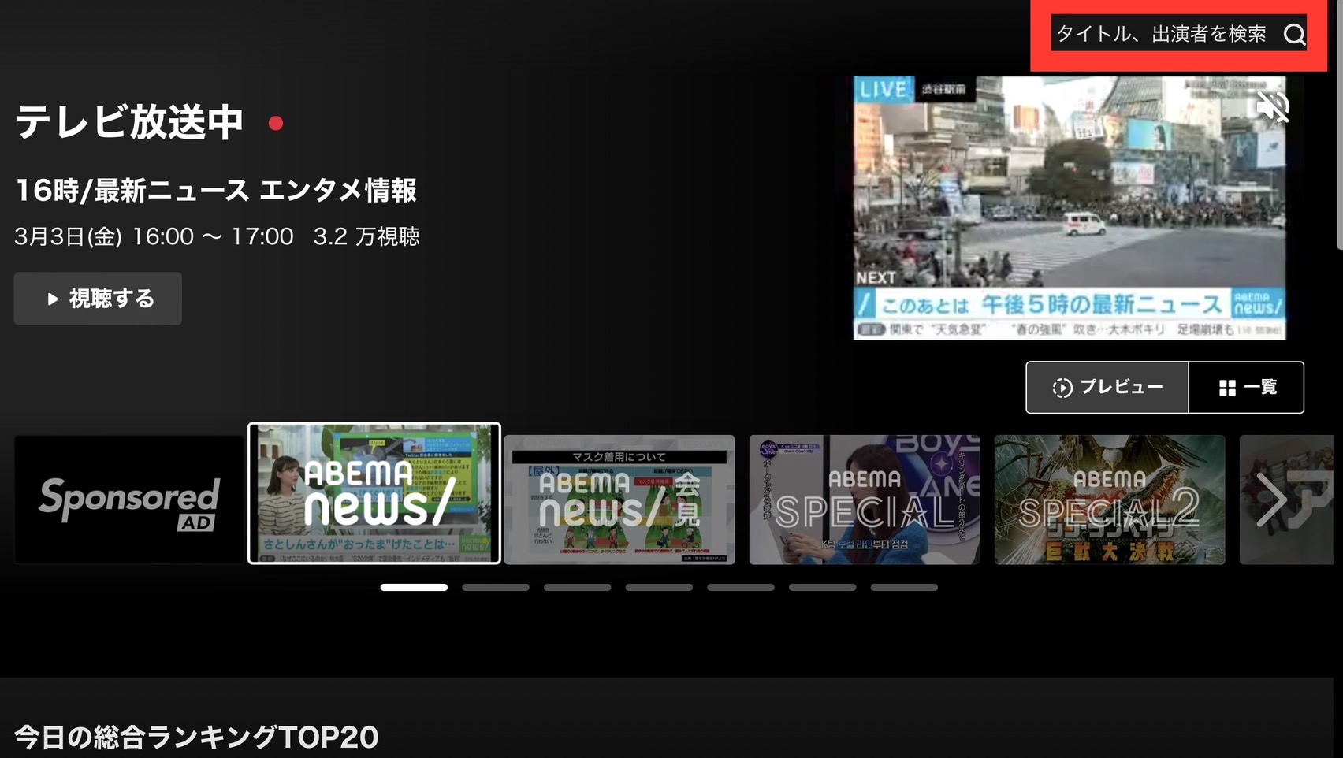The height and width of the screenshot is (758, 1343).
Task: Click the broadcast time 3月3日(金) 16:00 text
Action: point(104,236)
